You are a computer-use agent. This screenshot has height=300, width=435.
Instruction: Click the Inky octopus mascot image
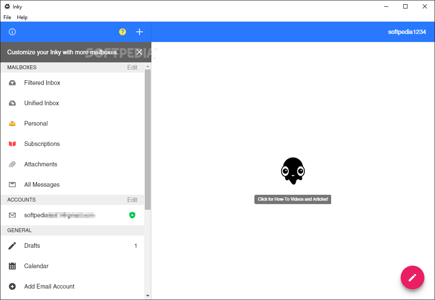[x=293, y=171]
